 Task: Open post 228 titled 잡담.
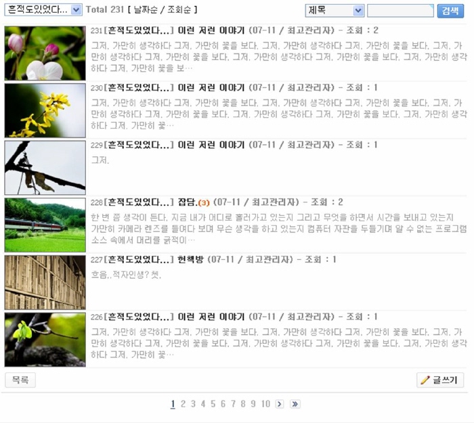(x=188, y=202)
